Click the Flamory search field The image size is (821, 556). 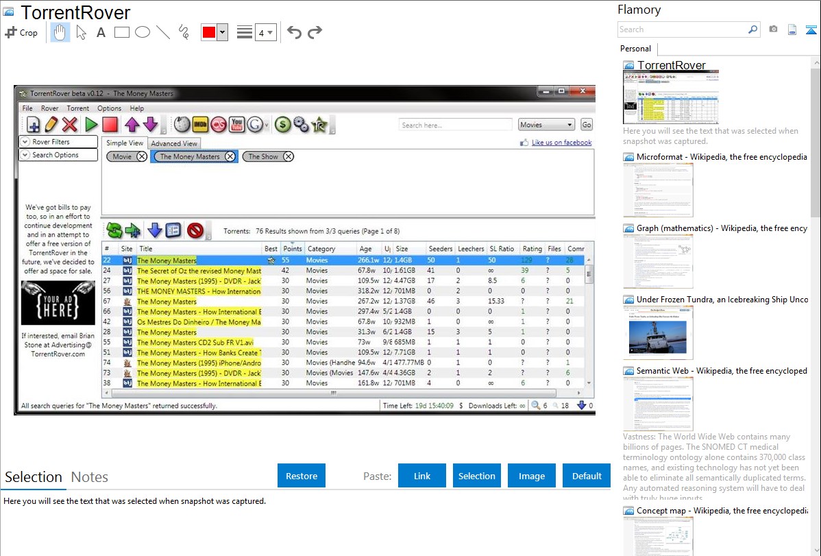coord(683,29)
